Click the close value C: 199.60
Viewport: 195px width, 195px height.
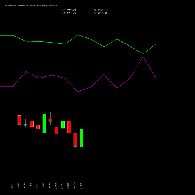click(69, 10)
